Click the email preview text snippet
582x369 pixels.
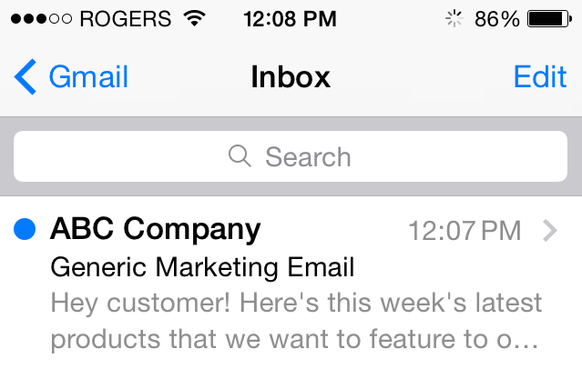[296, 321]
